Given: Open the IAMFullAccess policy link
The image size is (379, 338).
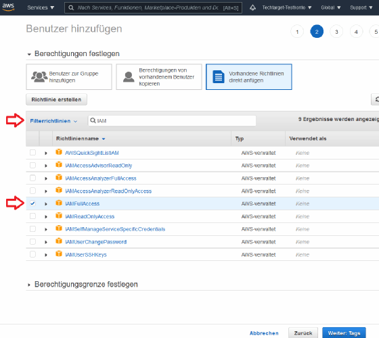Looking at the screenshot, I should point(83,203).
